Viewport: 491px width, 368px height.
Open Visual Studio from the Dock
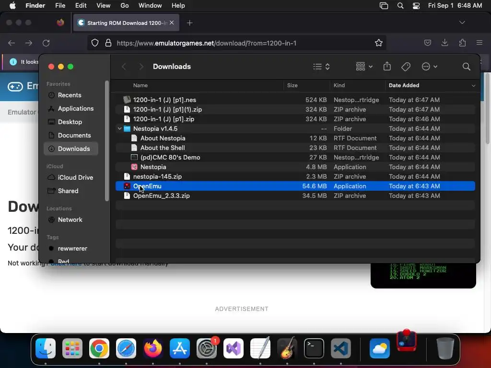(x=234, y=348)
